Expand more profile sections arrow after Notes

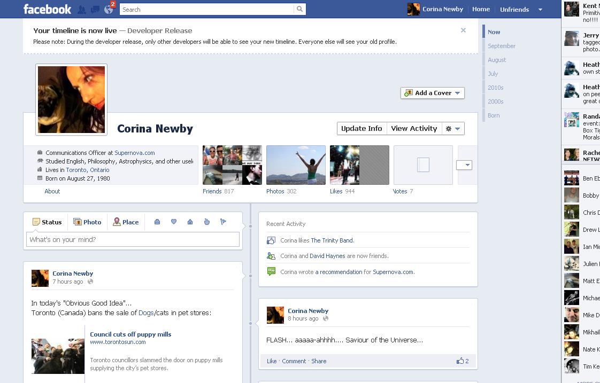pos(464,165)
